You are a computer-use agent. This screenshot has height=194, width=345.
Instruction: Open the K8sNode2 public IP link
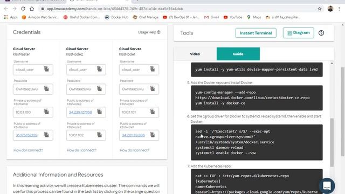(80, 112)
